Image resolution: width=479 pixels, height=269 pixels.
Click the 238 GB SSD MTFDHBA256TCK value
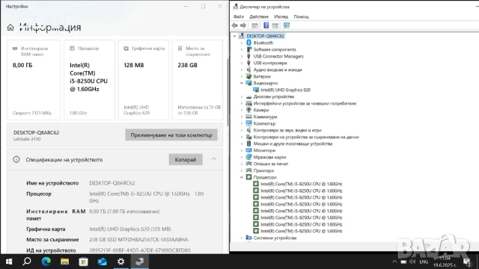point(138,239)
